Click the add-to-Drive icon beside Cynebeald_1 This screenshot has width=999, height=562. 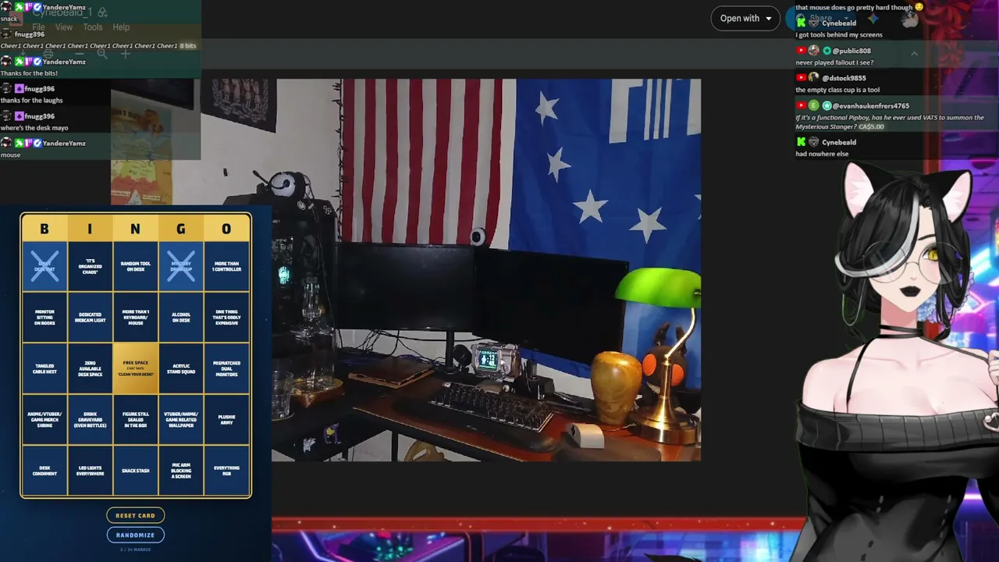coord(102,12)
